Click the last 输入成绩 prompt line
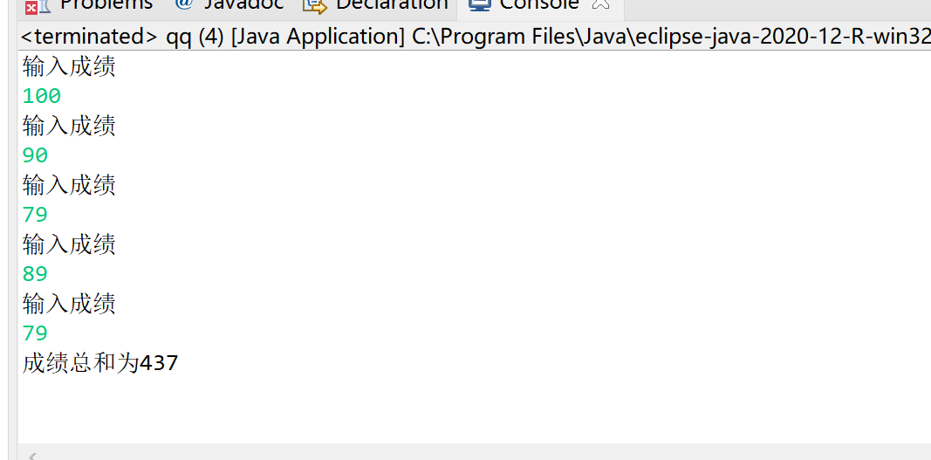Image resolution: width=931 pixels, height=460 pixels. tap(69, 304)
